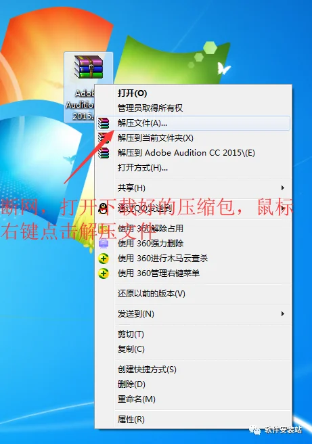
Task: Choose 复制(C) to copy the file
Action: (x=194, y=349)
